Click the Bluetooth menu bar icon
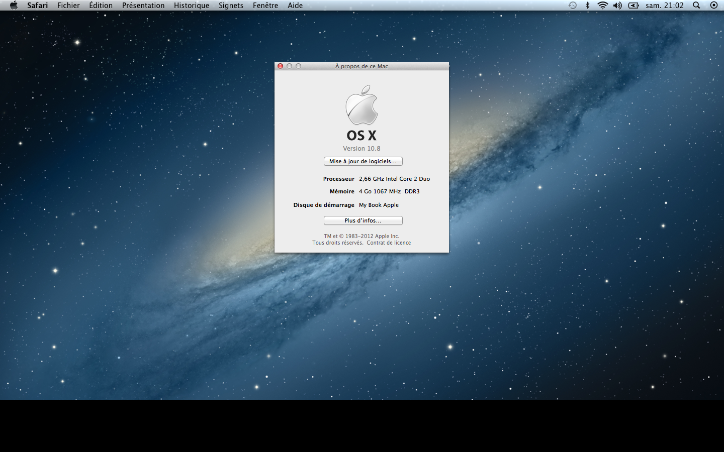 point(587,5)
